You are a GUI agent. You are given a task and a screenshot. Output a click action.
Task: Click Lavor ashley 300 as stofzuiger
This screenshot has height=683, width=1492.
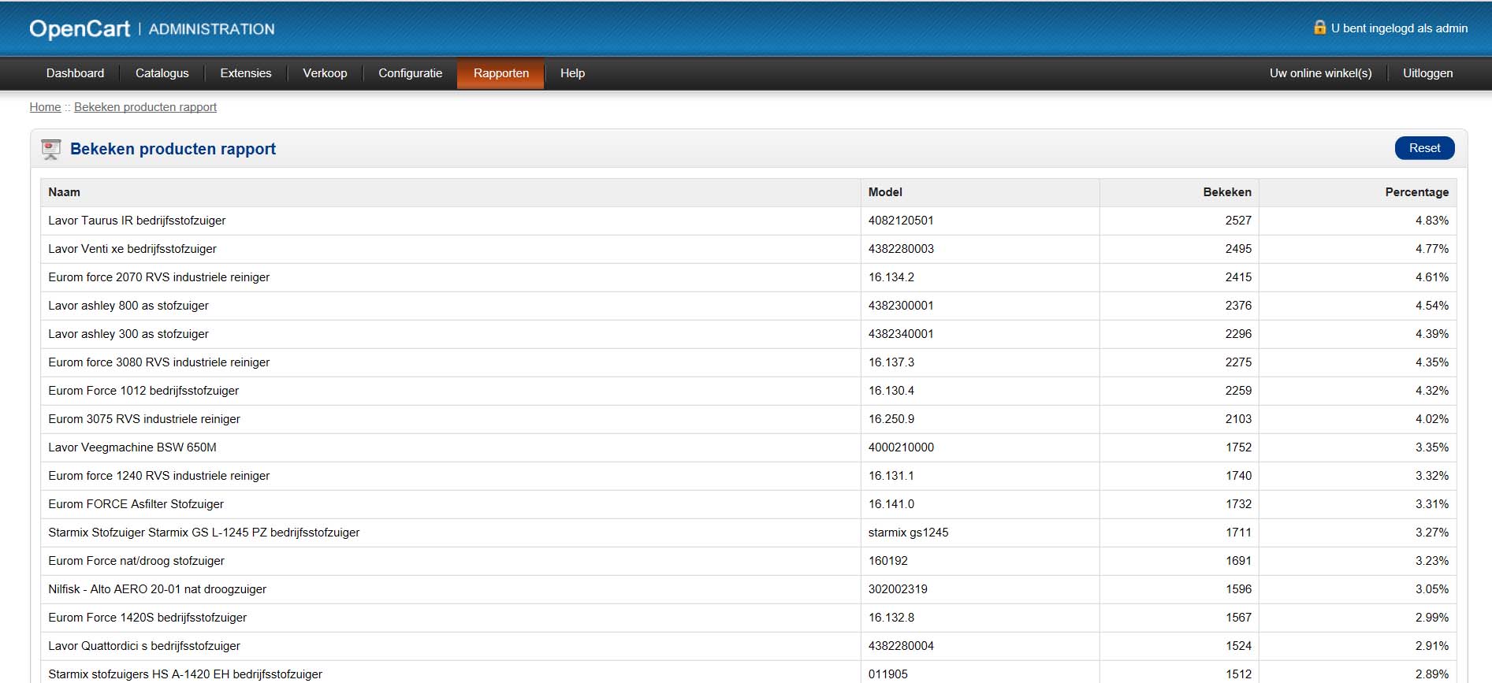click(128, 334)
